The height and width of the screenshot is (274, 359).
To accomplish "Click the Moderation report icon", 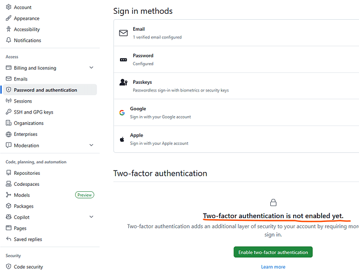I will click(8, 145).
